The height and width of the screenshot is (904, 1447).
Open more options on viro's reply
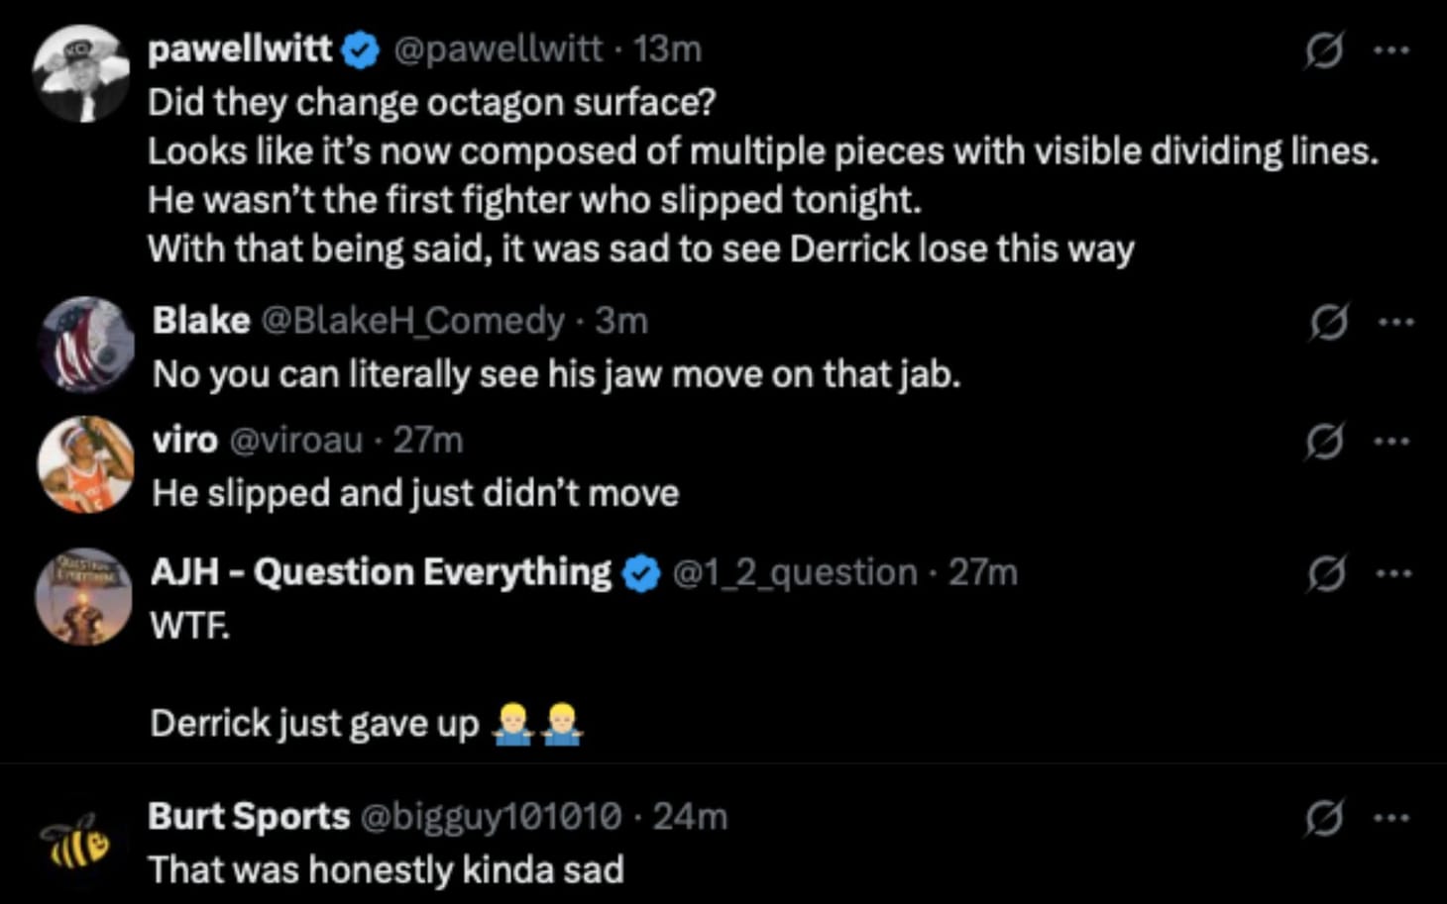[x=1392, y=442]
